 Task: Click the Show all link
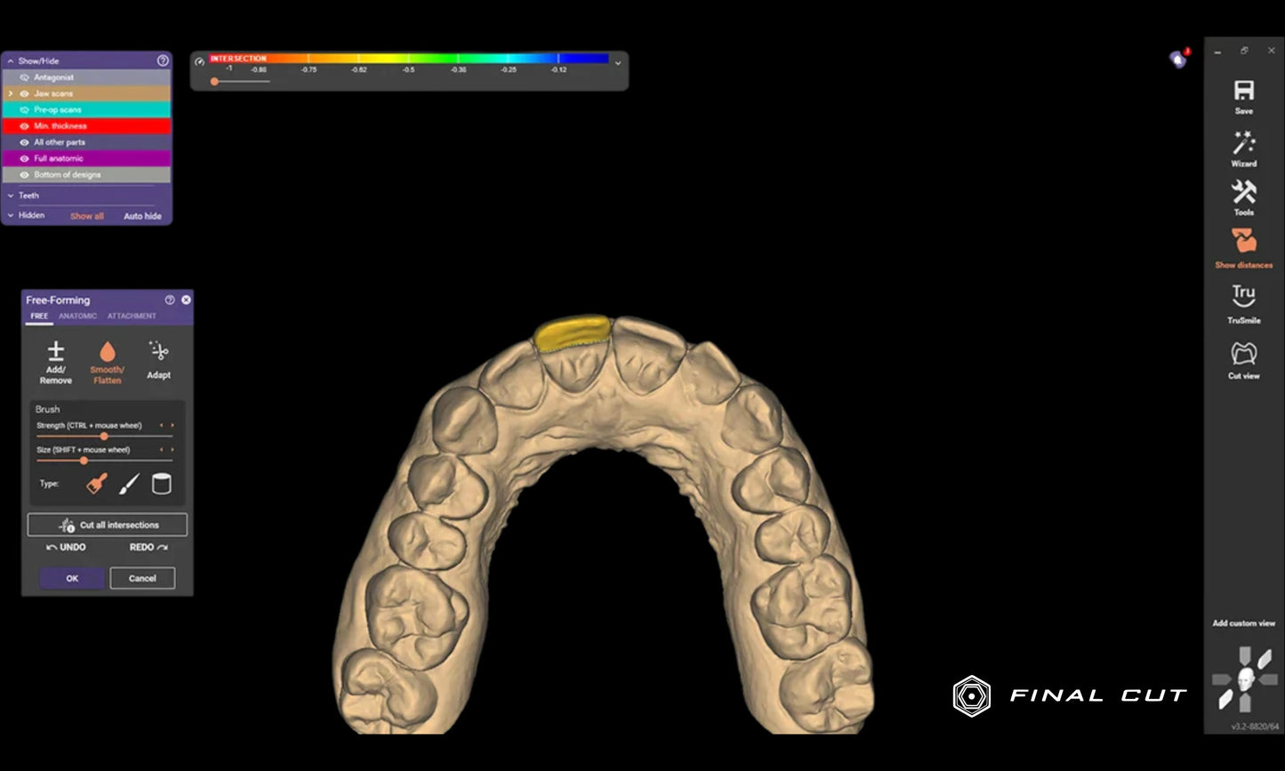pyautogui.click(x=87, y=216)
